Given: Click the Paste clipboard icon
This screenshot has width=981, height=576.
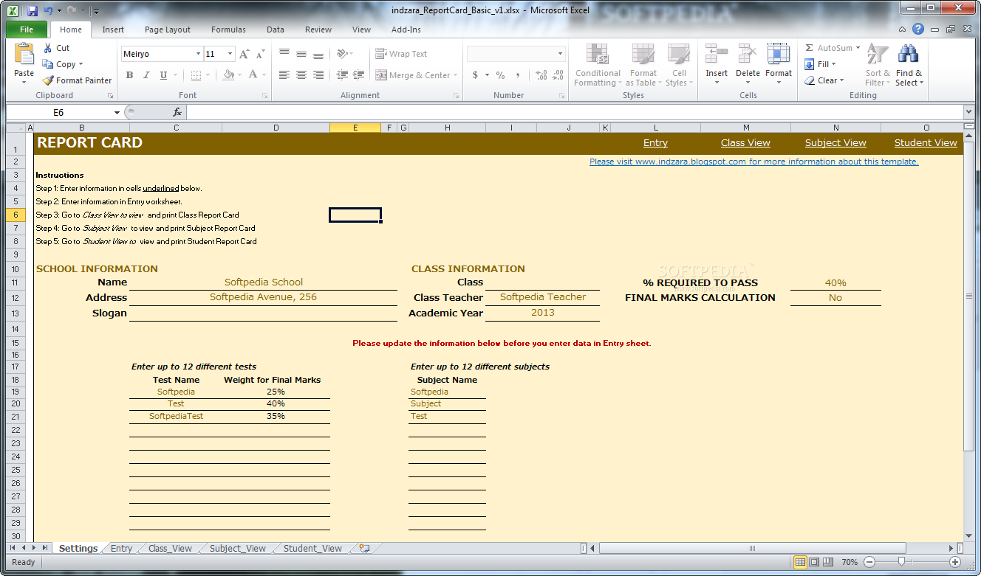Looking at the screenshot, I should (24, 54).
